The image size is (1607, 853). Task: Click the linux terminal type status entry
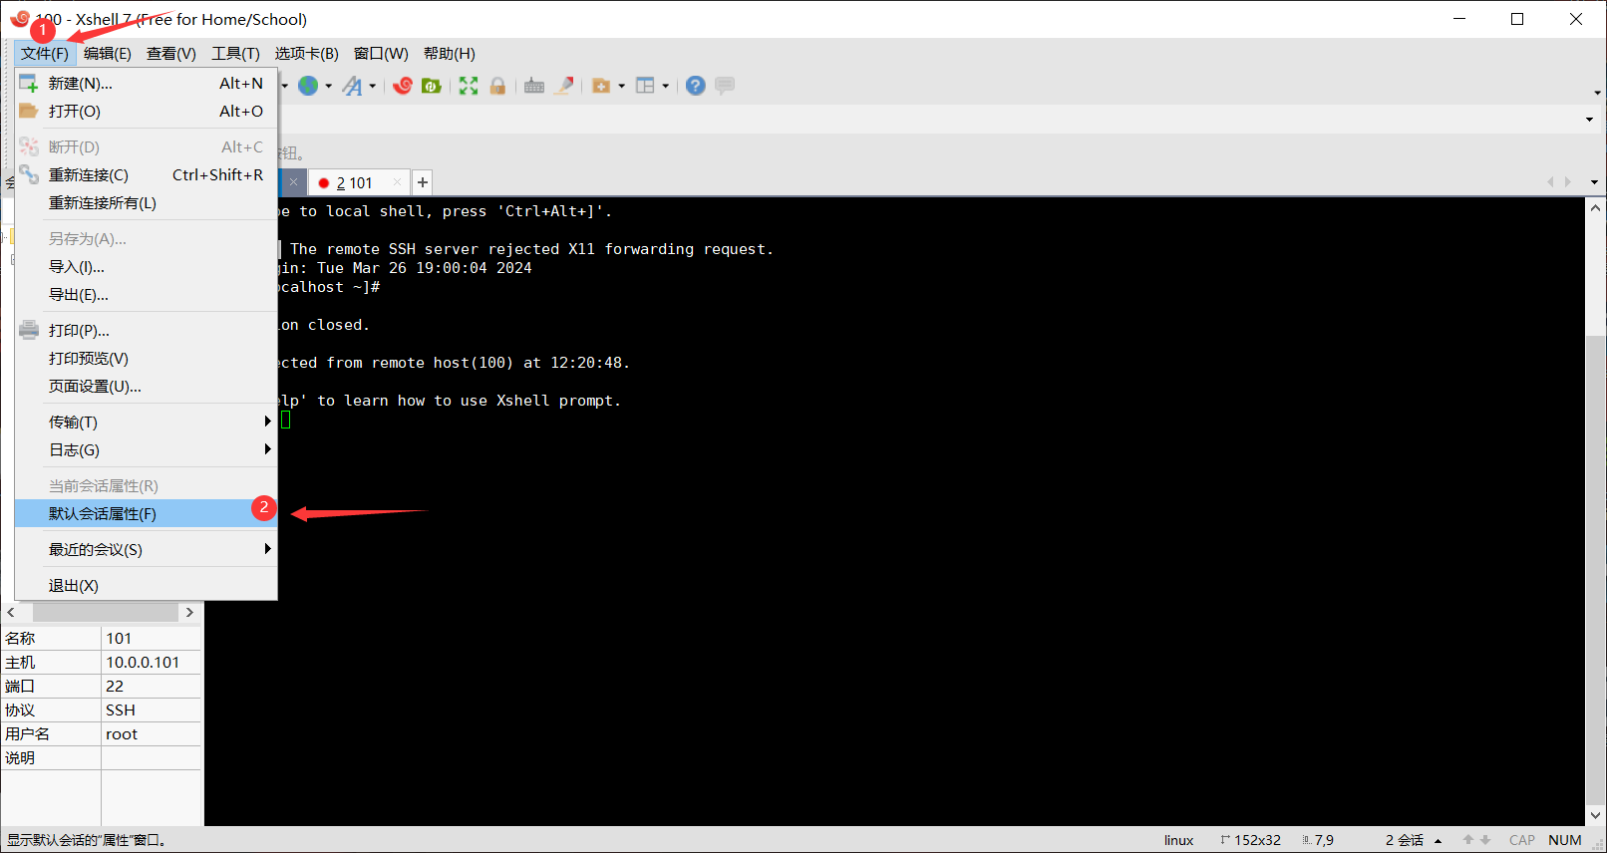coord(1179,840)
